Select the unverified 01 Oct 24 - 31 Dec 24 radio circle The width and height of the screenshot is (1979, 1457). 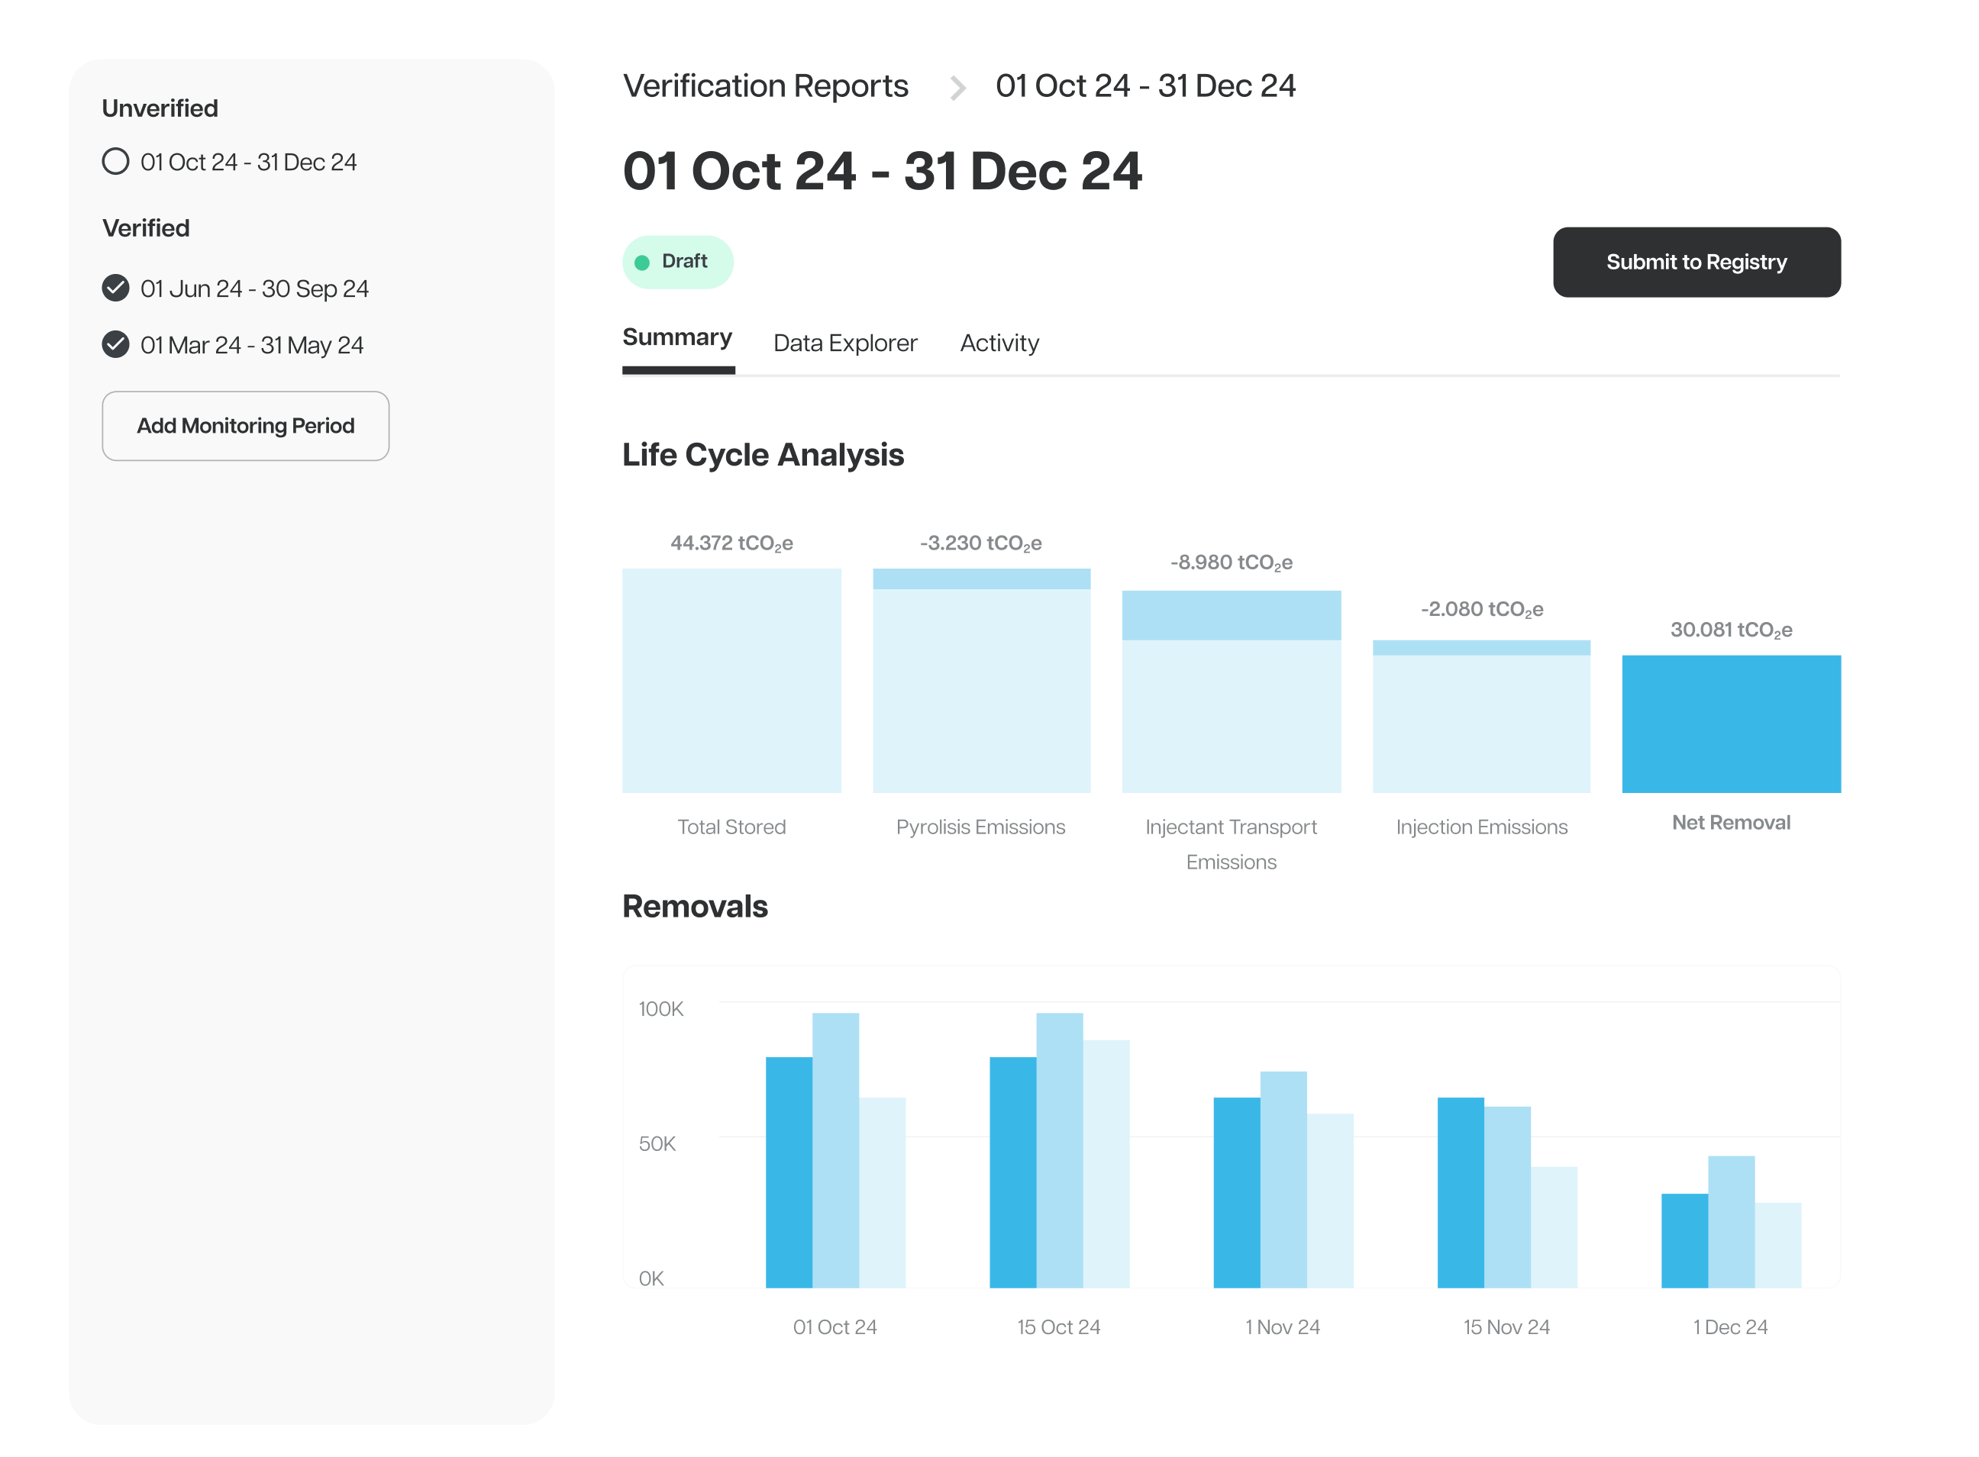(115, 161)
